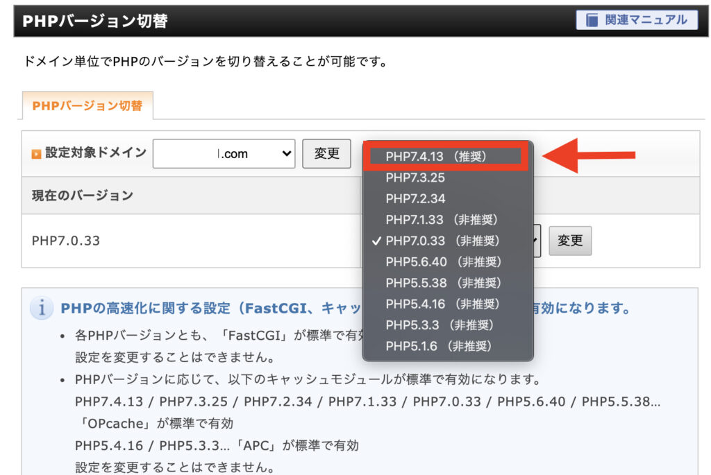Open the 関連マニュアル manual link

coord(636,20)
